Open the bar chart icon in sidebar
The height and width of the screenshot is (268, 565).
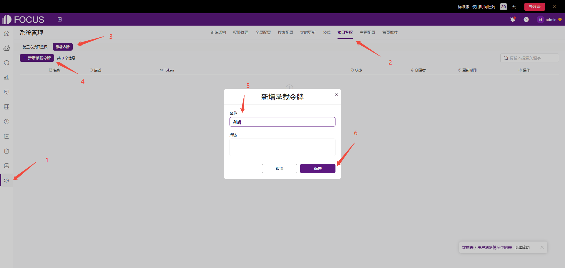(7, 77)
